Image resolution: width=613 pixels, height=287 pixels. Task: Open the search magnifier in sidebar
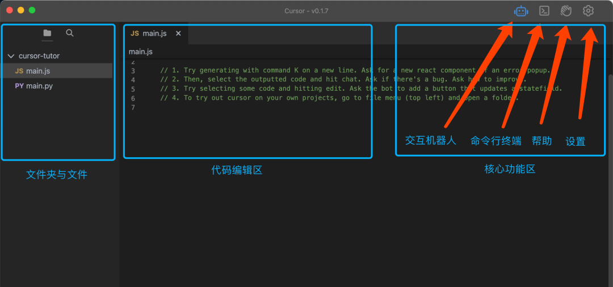[70, 33]
